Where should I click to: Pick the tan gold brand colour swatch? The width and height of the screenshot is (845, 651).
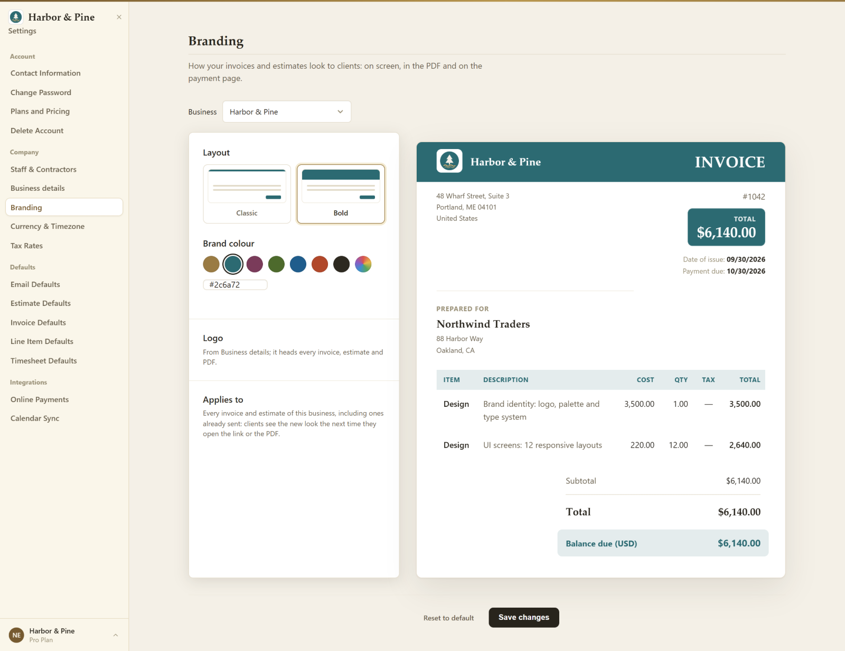(211, 264)
